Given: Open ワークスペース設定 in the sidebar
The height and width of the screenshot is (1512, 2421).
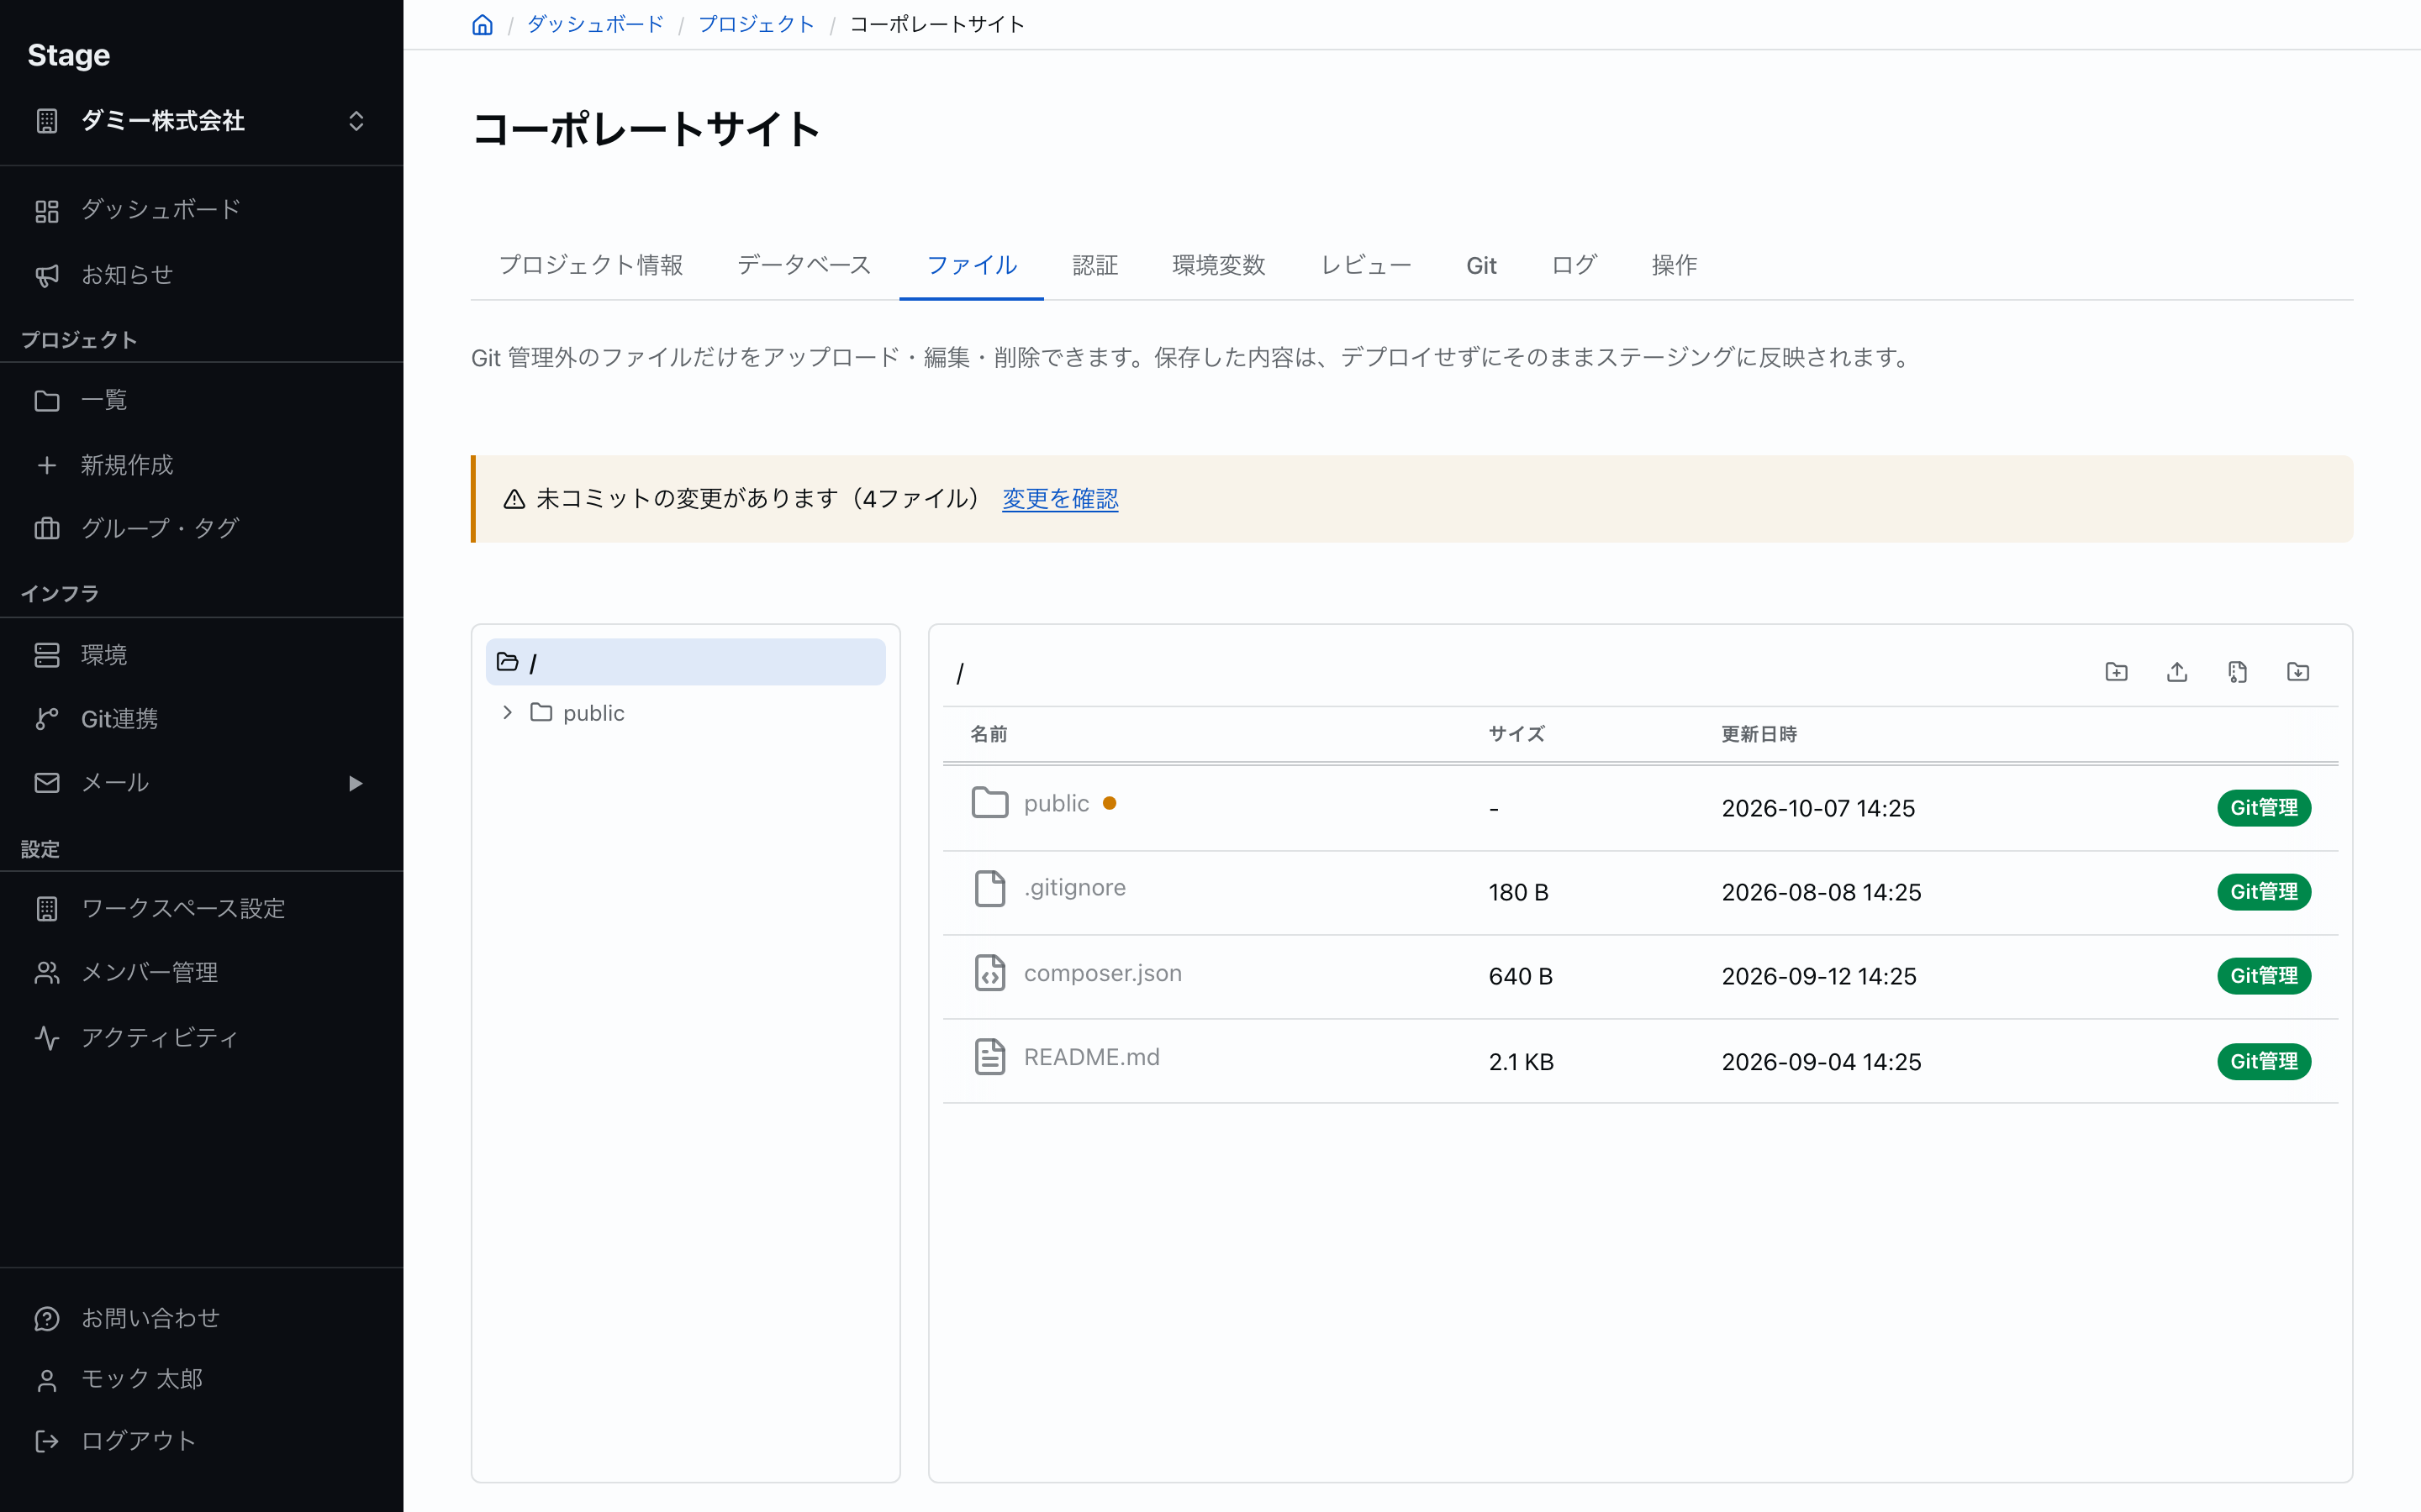Looking at the screenshot, I should coord(201,909).
